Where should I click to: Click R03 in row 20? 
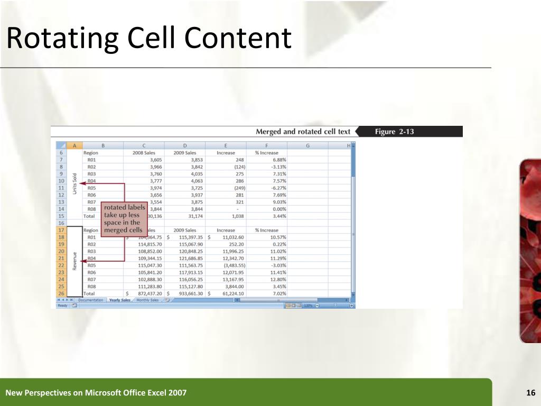tap(91, 251)
